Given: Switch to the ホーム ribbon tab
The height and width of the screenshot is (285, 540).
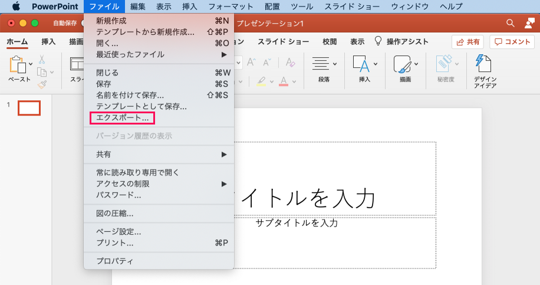Looking at the screenshot, I should coord(17,42).
